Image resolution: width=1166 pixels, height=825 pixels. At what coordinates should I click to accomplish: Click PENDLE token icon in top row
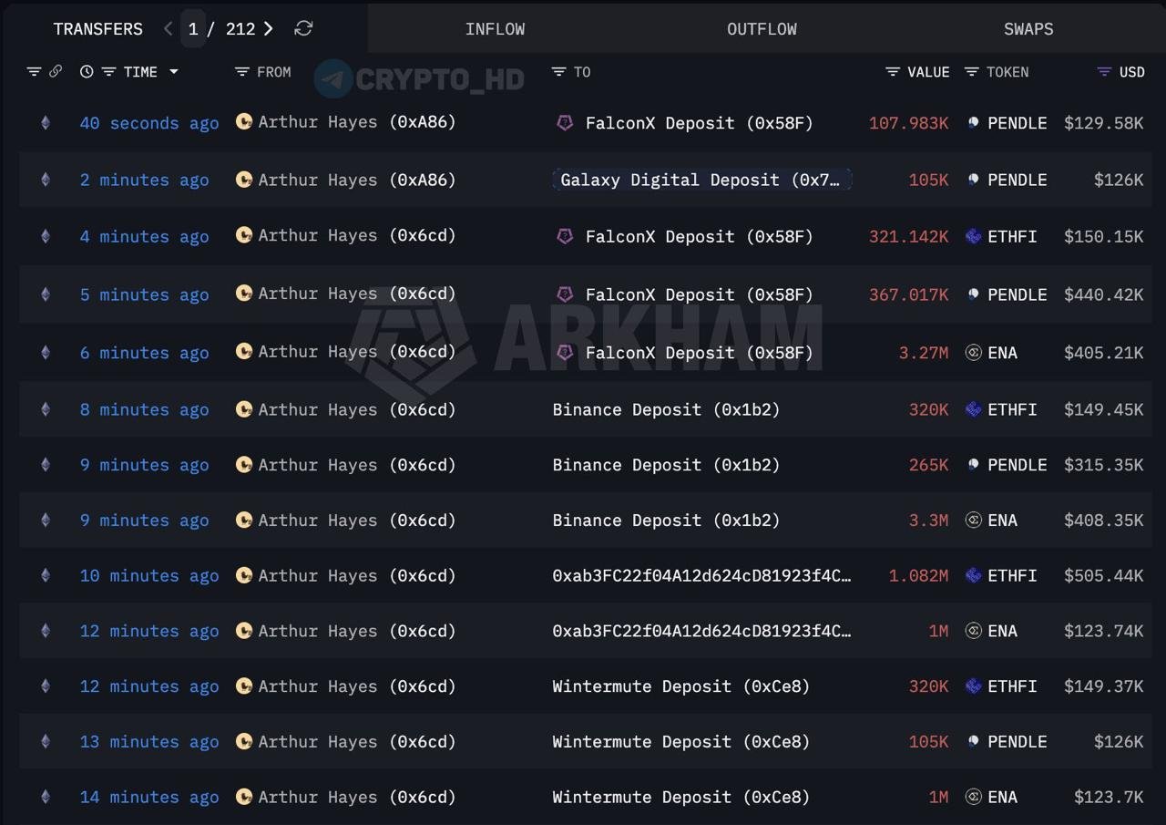point(973,122)
